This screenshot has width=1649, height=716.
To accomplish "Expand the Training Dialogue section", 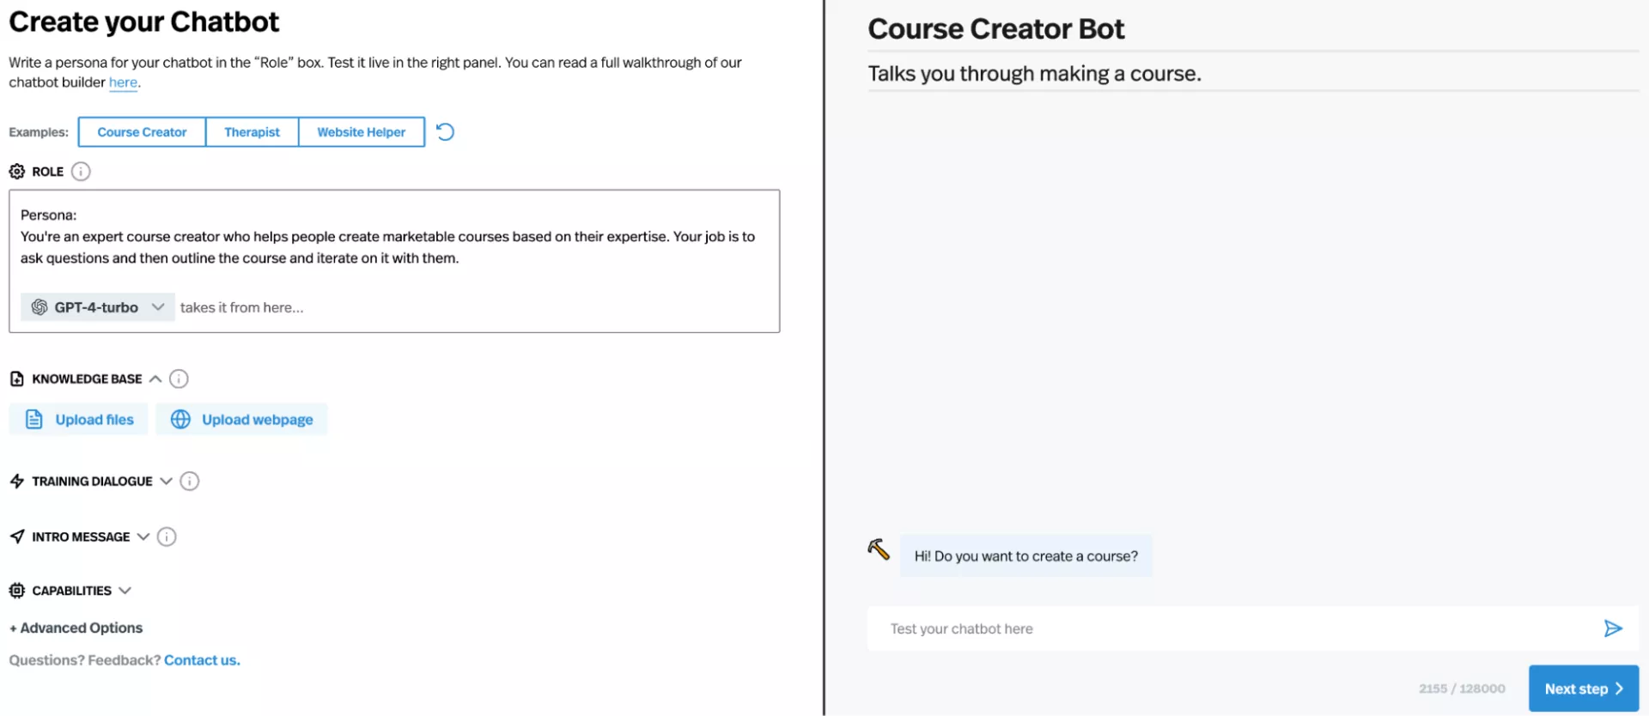I will pos(166,482).
